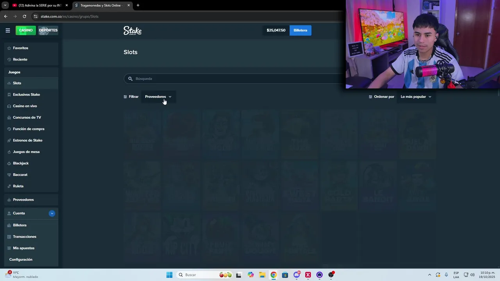View site information icon in address bar
This screenshot has height=281, width=500.
click(36, 16)
